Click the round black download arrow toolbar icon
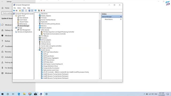Image resolution: width=171 pixels, height=96 pixels. pos(44,11)
